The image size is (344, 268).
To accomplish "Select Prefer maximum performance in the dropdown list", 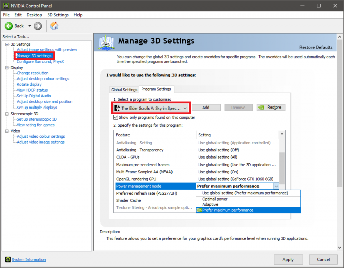I will (248, 210).
